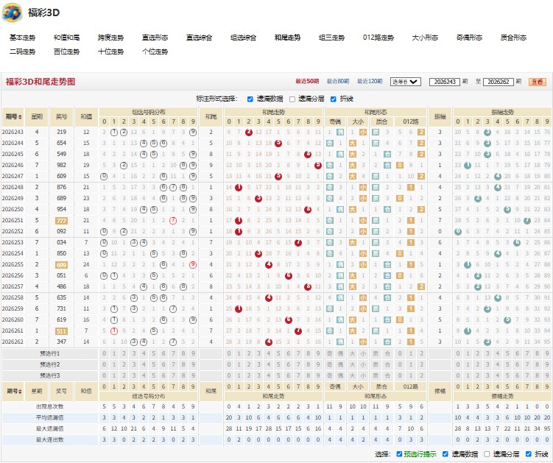
Task: Click the top 星期 column header
Action: tap(37, 116)
